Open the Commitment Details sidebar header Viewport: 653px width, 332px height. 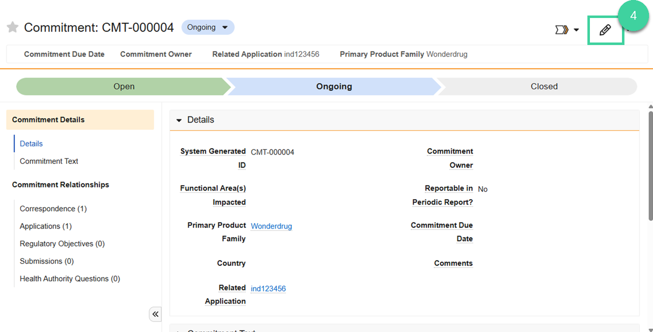80,120
